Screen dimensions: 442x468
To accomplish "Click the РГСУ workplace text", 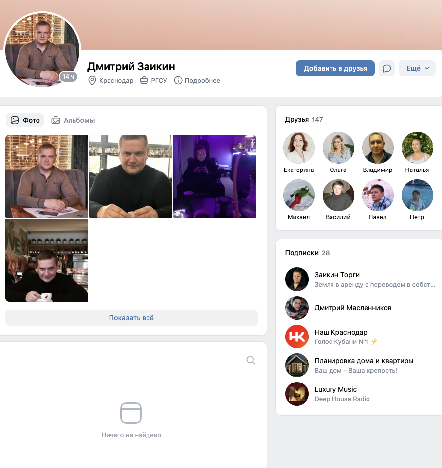I will (x=159, y=80).
